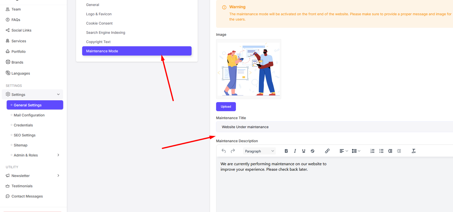Image resolution: width=453 pixels, height=212 pixels.
Task: Open Contact Messages in sidebar
Action: point(27,196)
